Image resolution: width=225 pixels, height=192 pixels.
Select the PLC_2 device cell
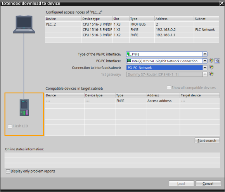[63, 24]
